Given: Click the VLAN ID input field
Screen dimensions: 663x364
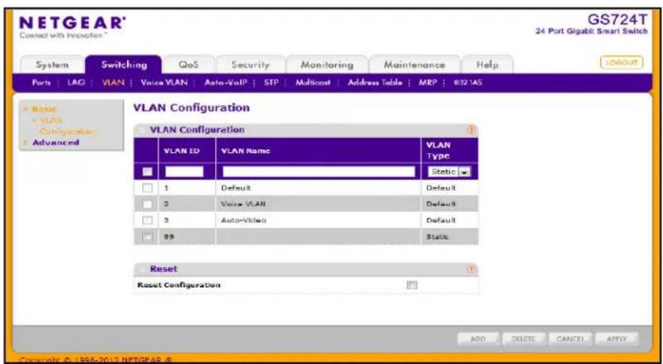Looking at the screenshot, I should click(185, 172).
